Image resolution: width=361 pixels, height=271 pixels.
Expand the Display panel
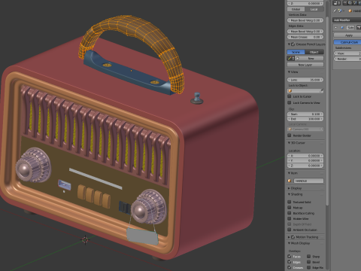(x=289, y=188)
